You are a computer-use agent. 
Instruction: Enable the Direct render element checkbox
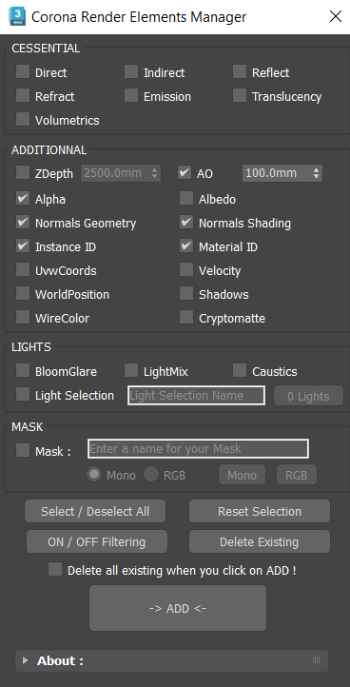[x=23, y=71]
